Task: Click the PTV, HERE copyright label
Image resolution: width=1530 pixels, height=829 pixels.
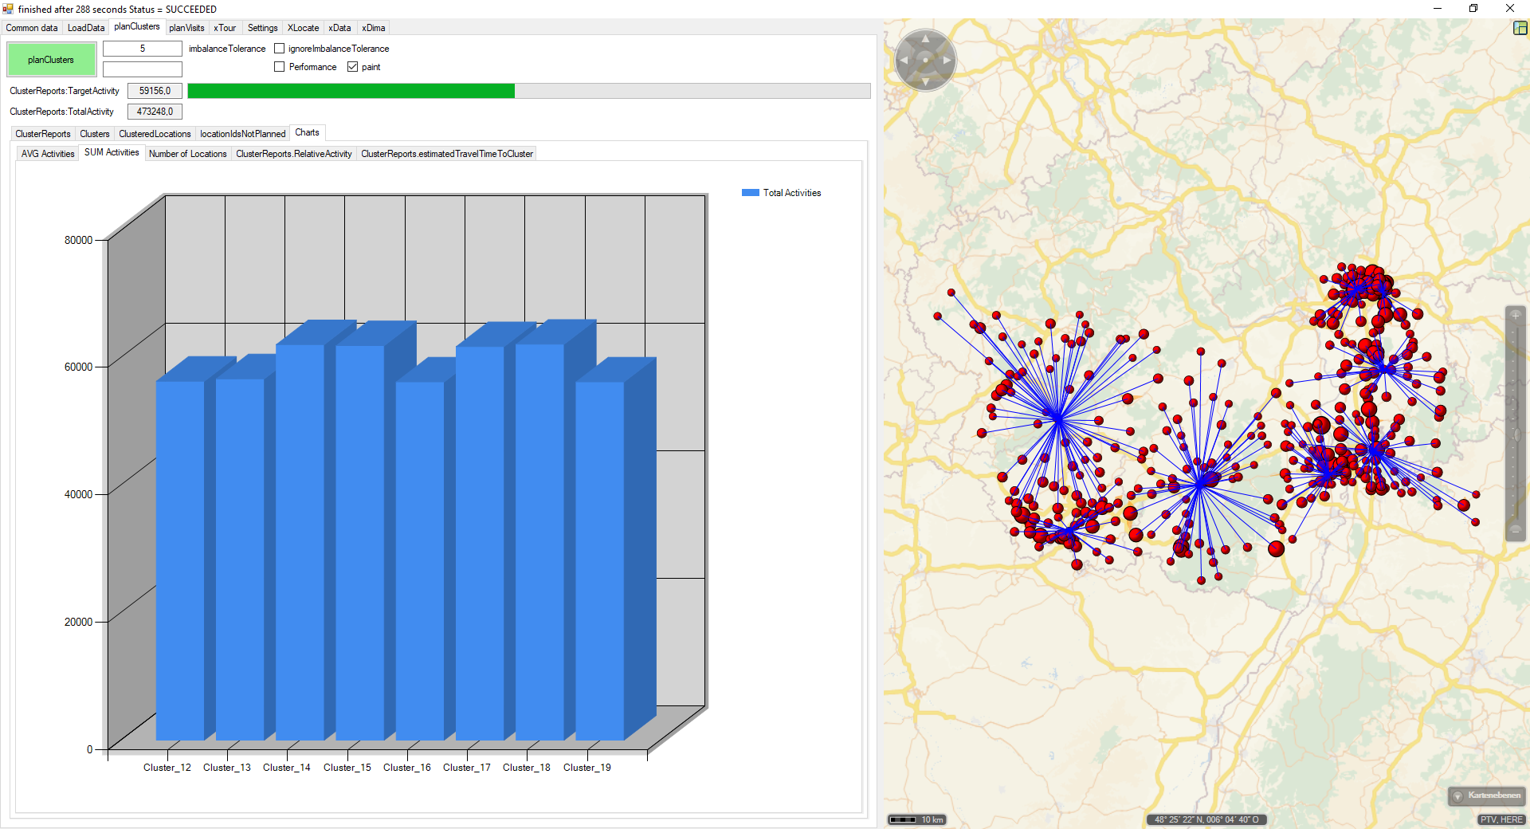Action: click(x=1501, y=819)
